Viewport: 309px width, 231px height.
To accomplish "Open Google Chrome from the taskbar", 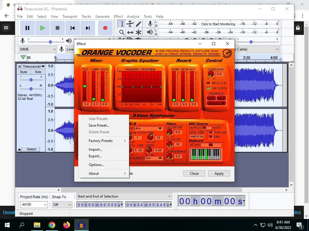I will tap(52, 225).
